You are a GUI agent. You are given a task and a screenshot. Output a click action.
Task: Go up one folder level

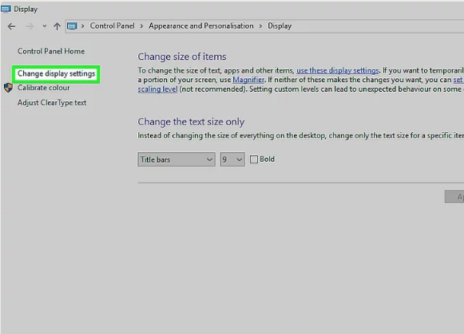58,26
